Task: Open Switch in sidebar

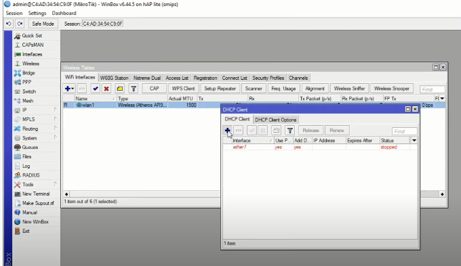Action: [x=28, y=91]
